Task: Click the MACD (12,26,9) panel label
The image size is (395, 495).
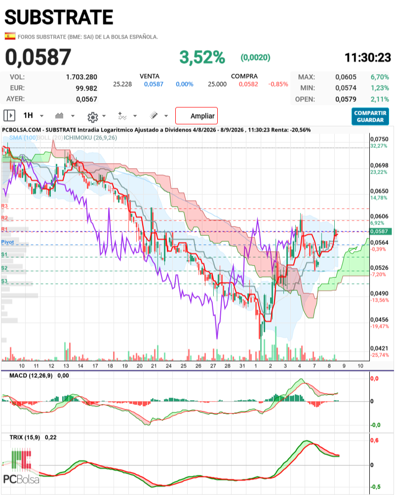Action: click(x=31, y=375)
